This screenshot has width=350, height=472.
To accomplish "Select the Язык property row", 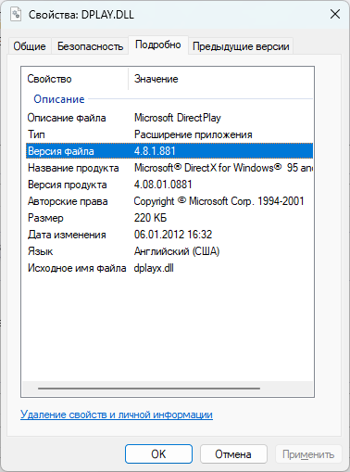I will coord(169,251).
